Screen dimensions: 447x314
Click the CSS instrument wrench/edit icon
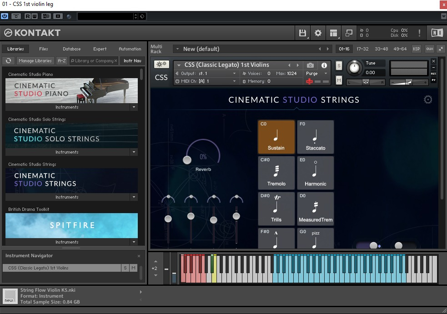pos(161,65)
